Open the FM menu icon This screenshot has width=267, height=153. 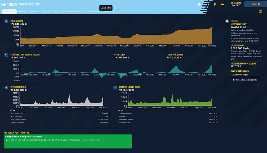pos(223,4)
